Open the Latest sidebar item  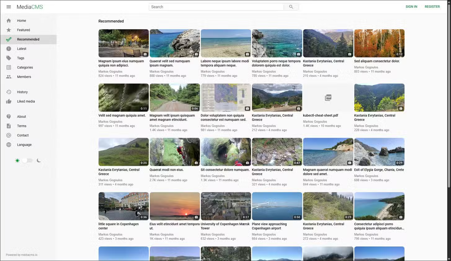[22, 49]
